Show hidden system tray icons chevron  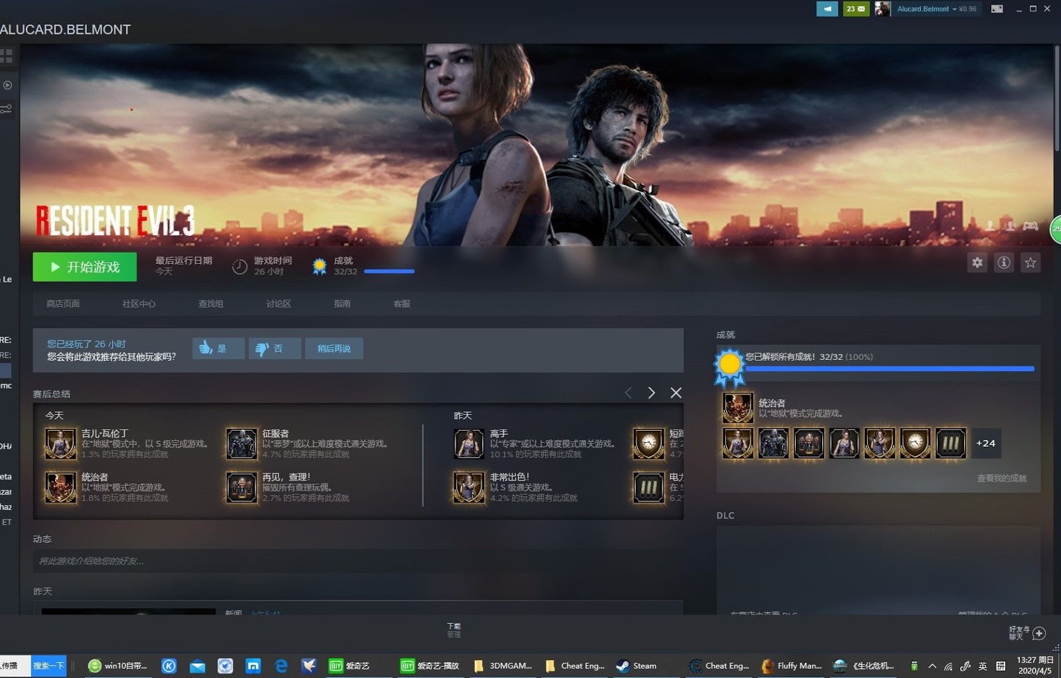click(932, 665)
